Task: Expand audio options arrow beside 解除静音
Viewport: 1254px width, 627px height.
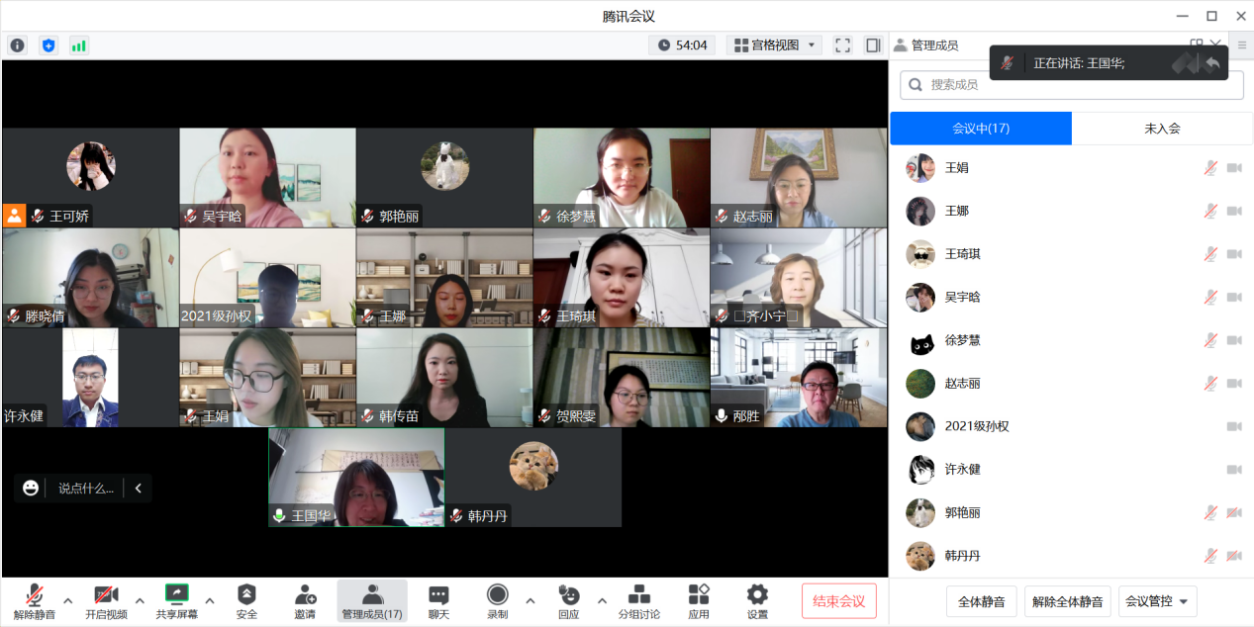Action: [68, 600]
